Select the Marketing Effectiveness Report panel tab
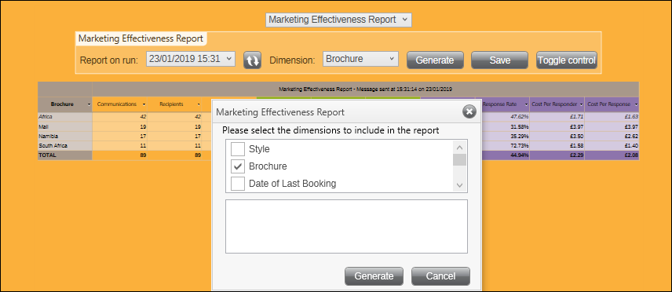This screenshot has width=672, height=292. [141, 38]
